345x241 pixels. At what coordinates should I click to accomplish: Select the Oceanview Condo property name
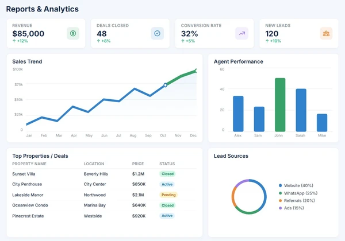coord(30,205)
